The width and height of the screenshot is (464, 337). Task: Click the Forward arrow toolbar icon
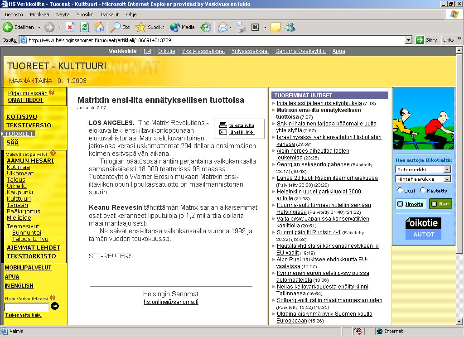(x=49, y=27)
